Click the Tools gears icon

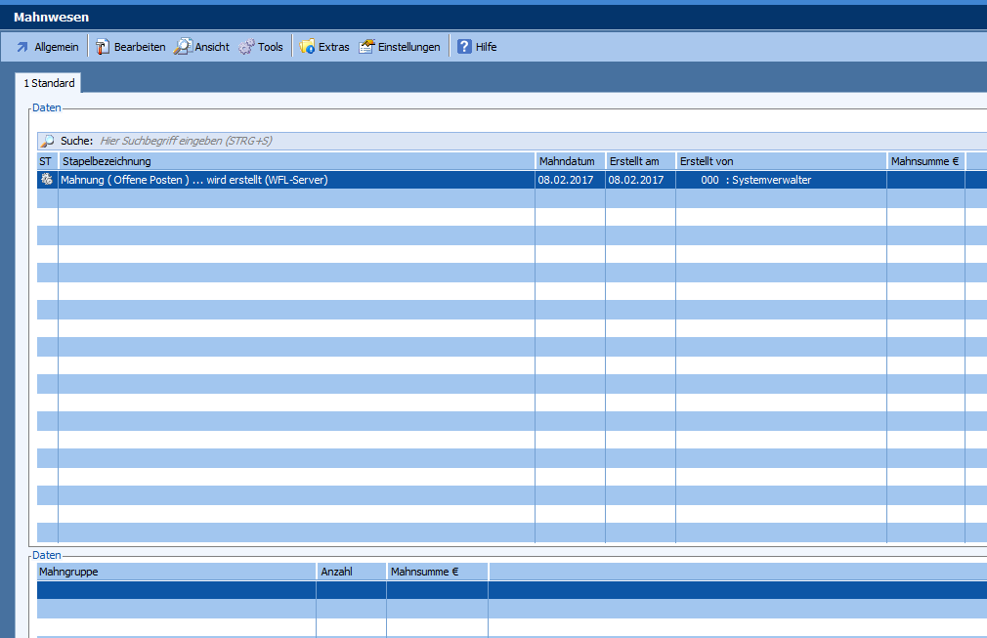click(x=246, y=47)
